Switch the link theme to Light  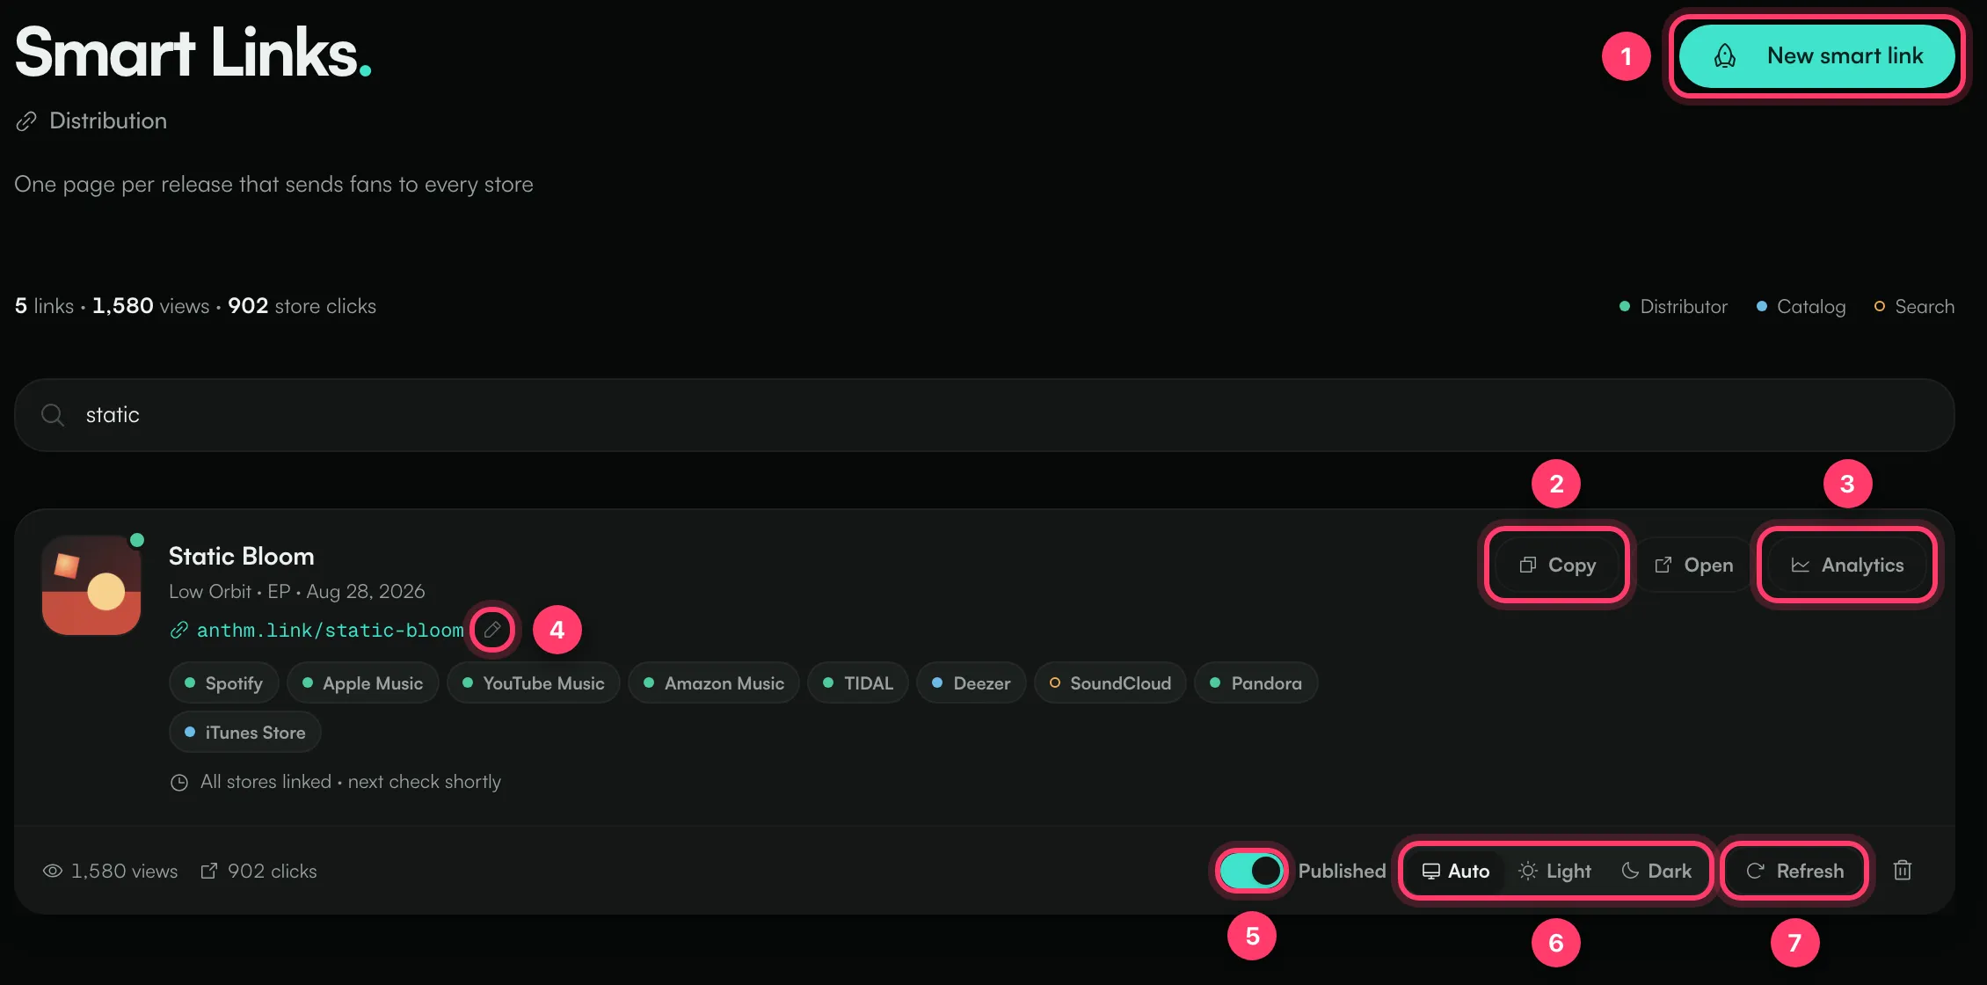[x=1554, y=871]
